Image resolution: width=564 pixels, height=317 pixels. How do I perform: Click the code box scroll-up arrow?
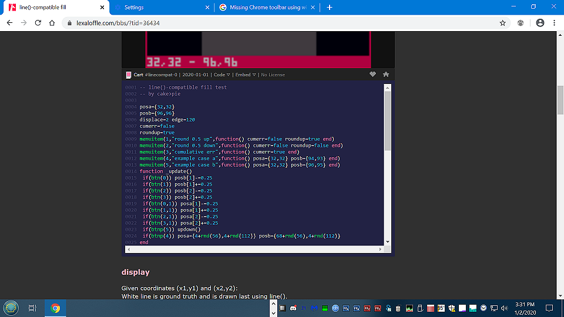coord(387,87)
